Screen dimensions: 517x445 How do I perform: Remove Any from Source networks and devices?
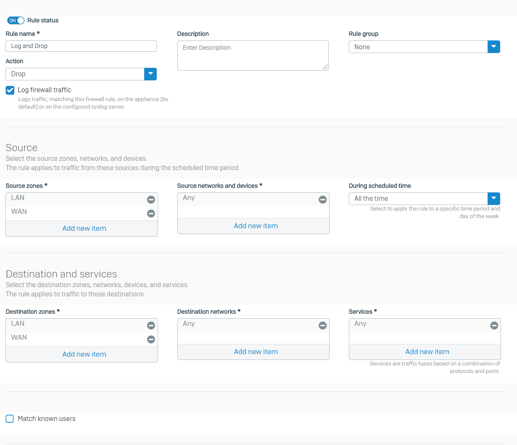322,200
